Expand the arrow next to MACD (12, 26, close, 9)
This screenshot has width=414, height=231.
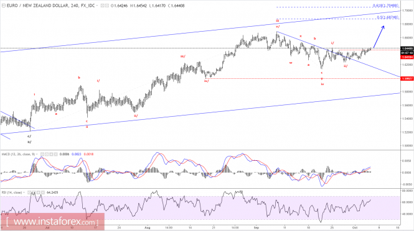(37, 155)
